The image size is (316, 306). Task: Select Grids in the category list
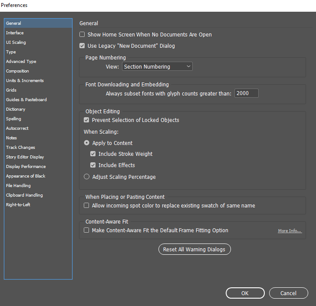38,90
